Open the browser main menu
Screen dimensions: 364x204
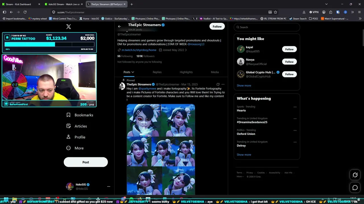359,12
